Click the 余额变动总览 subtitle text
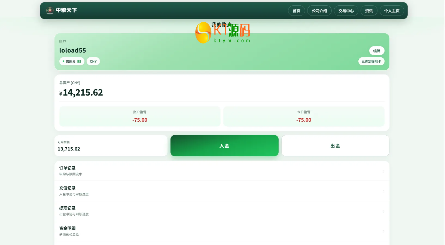Screen dimensions: 445x245 click(x=69, y=234)
